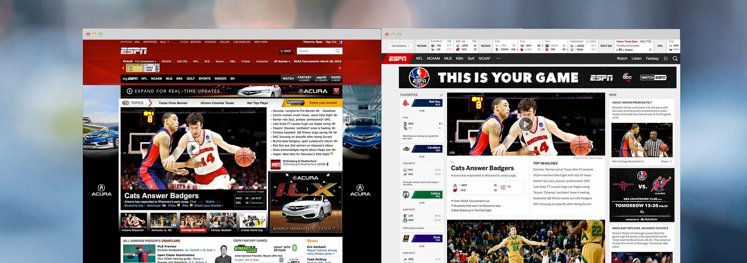The width and height of the screenshot is (747, 263).
Task: Open the TOP EVENTS dropdown
Action: [x=401, y=46]
